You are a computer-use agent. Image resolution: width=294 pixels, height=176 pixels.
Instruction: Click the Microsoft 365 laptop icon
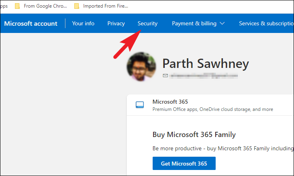pyautogui.click(x=140, y=105)
